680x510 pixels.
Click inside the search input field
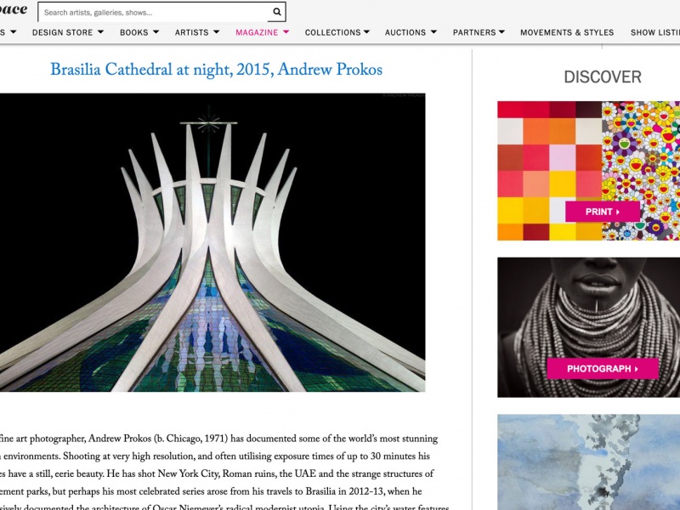point(153,13)
